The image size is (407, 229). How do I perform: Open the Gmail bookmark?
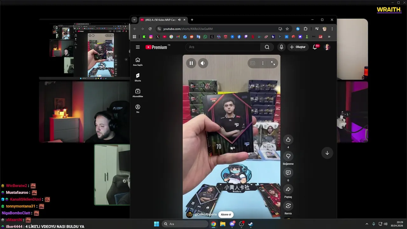178,37
